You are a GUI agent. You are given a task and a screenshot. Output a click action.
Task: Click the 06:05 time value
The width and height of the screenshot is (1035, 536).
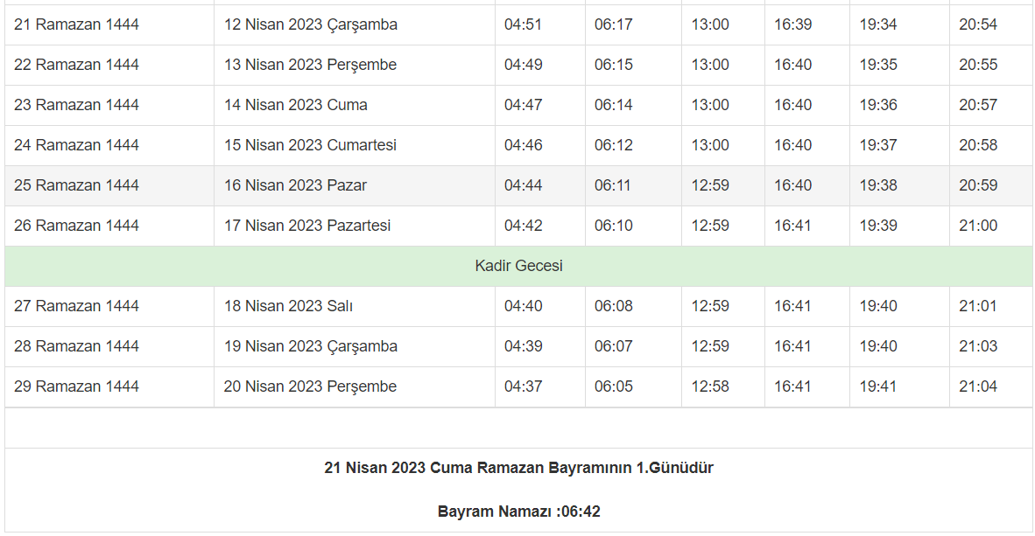(613, 386)
